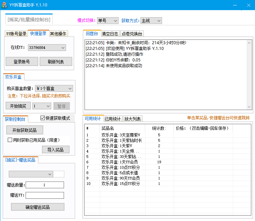Select row 欢乐开盒:1天YY会员
Screen dimensions: 255x221
168,162
